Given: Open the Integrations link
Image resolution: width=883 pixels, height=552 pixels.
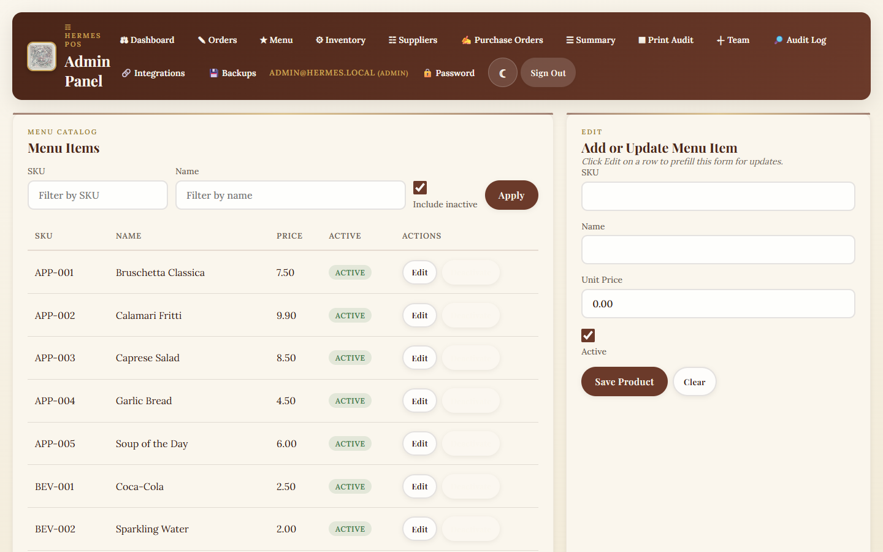Looking at the screenshot, I should pos(153,73).
